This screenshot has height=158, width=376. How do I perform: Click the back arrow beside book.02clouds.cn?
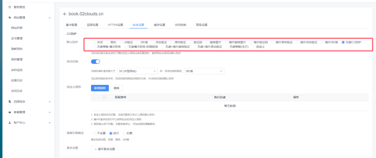click(65, 14)
